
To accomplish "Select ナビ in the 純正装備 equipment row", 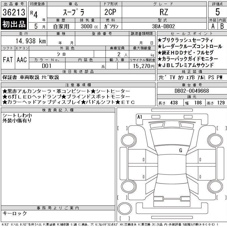I will tap(163, 77).
